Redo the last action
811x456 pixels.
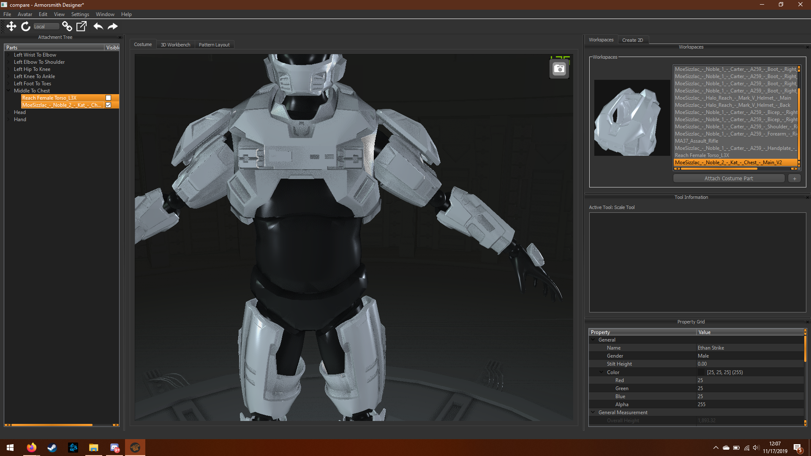(113, 26)
